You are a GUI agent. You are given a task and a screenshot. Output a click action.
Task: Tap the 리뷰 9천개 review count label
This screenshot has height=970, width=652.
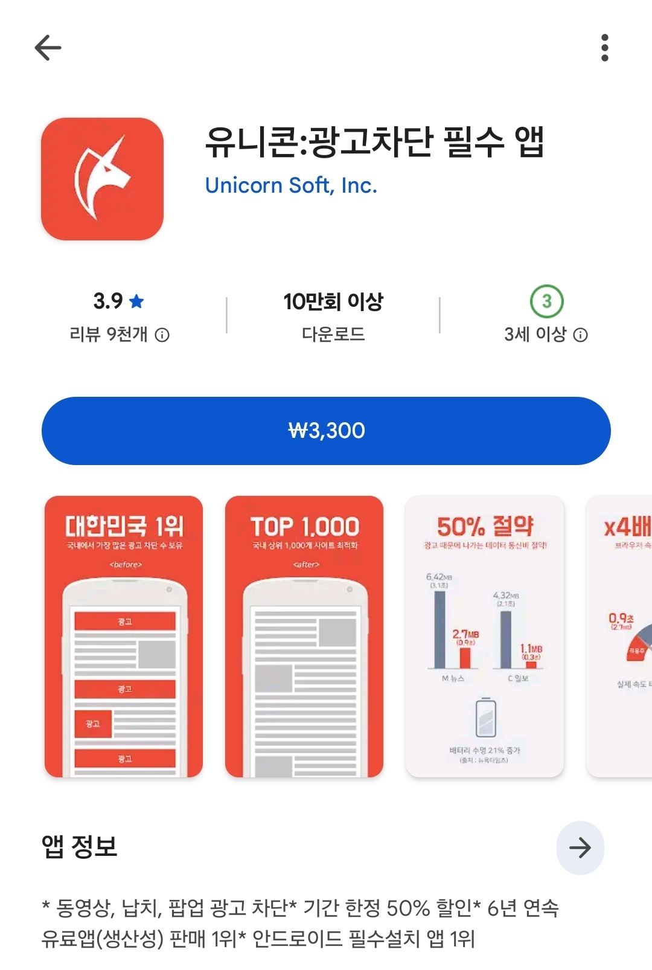click(109, 334)
